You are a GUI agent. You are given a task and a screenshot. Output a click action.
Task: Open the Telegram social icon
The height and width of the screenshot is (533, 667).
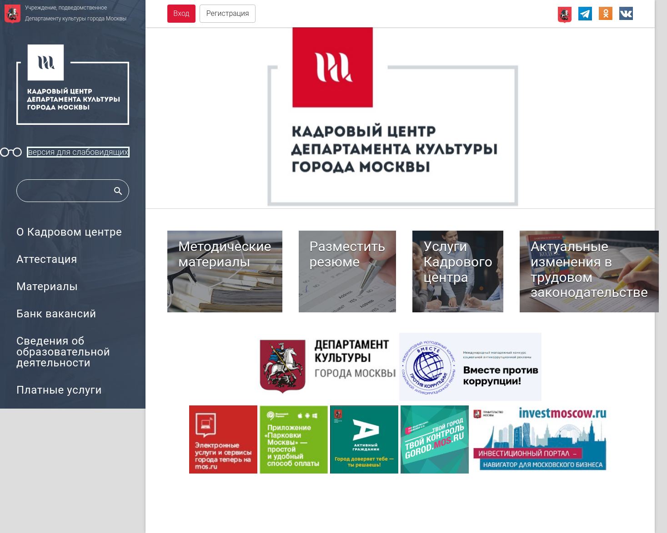click(x=585, y=14)
